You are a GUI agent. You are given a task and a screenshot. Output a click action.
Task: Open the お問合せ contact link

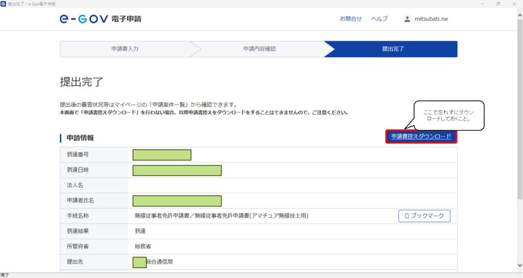(x=350, y=19)
